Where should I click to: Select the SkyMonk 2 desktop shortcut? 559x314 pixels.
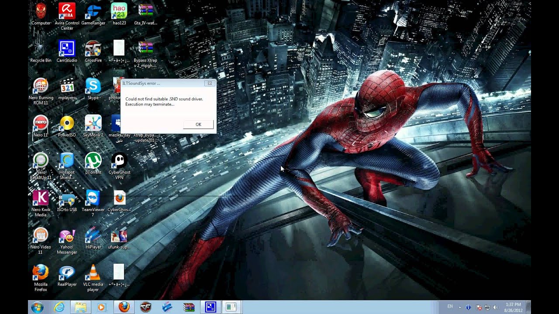click(x=93, y=126)
